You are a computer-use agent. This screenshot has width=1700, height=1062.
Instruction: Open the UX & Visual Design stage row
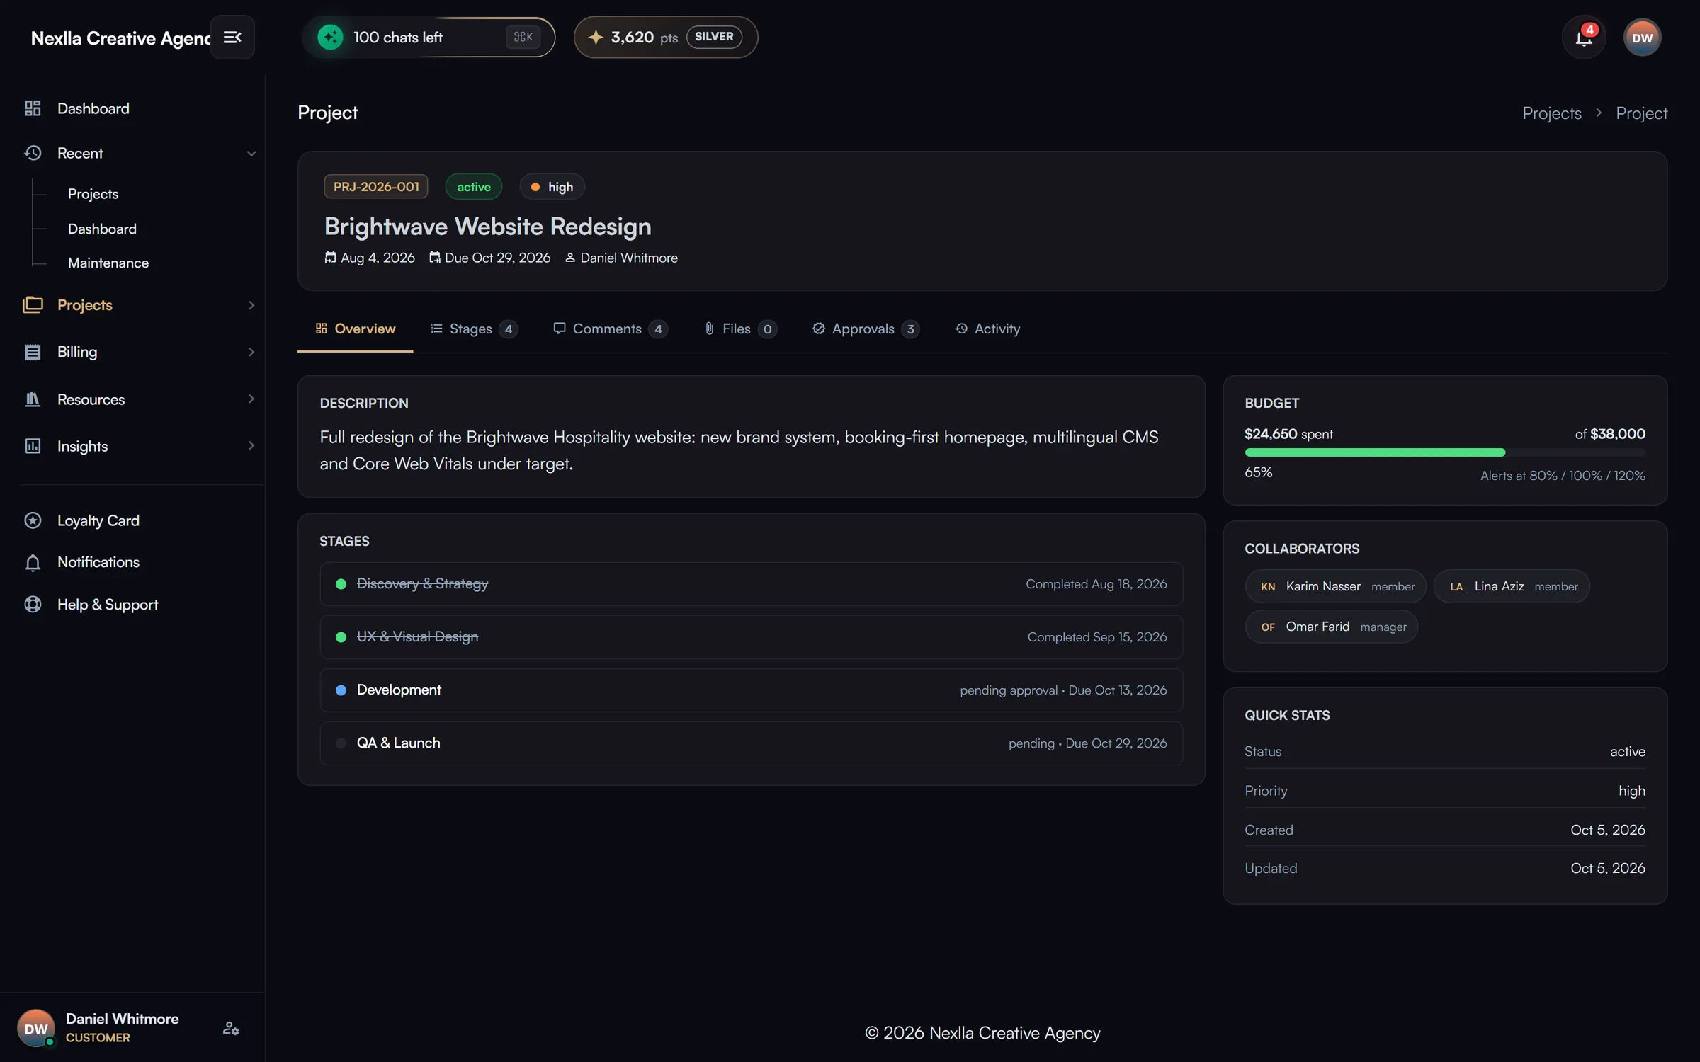tap(751, 637)
